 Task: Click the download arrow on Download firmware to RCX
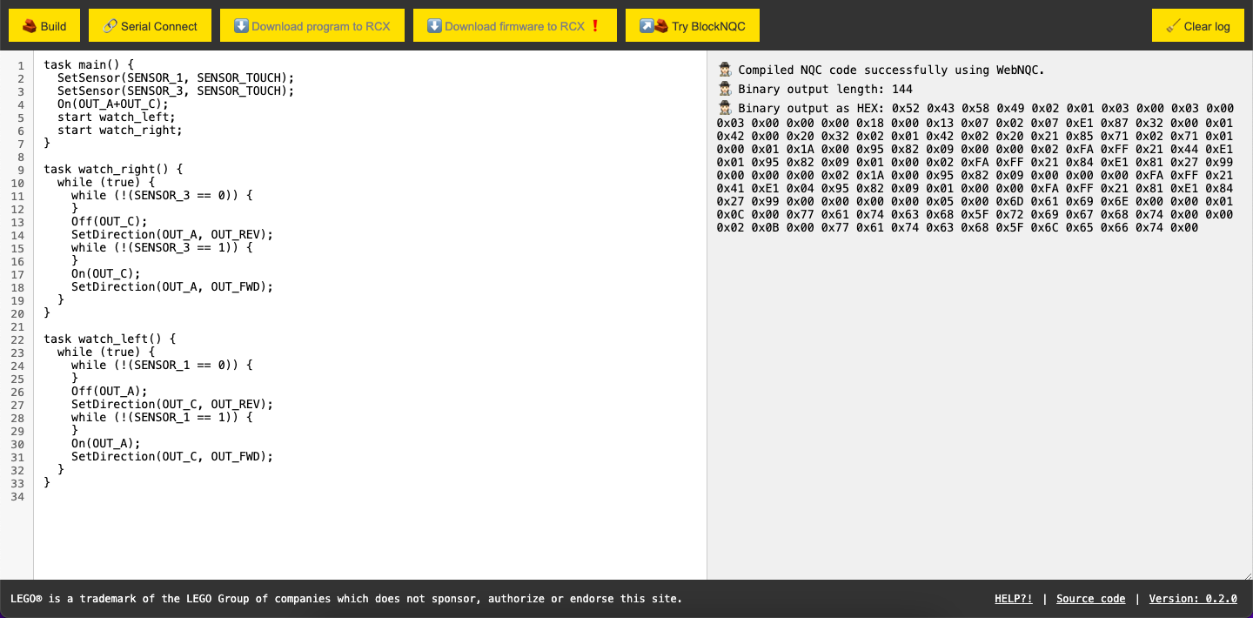click(435, 25)
